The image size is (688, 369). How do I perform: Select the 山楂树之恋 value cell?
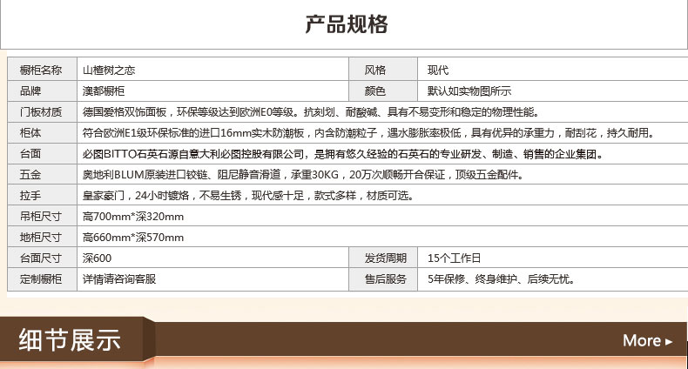(x=212, y=70)
